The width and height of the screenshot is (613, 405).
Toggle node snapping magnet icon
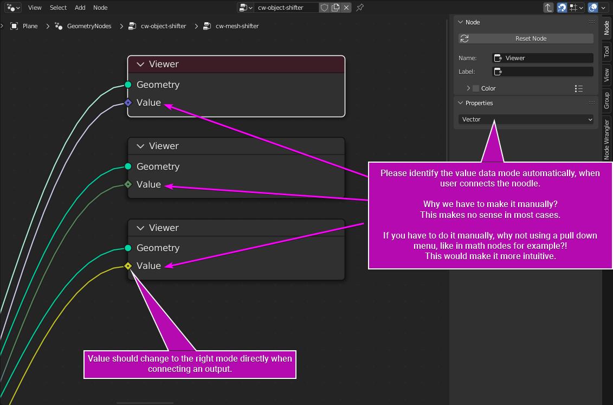click(562, 8)
